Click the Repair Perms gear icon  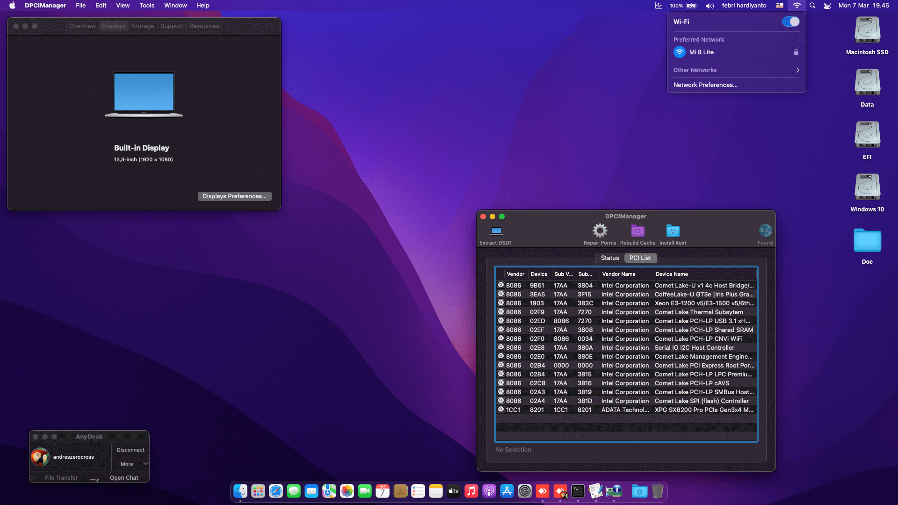(600, 231)
